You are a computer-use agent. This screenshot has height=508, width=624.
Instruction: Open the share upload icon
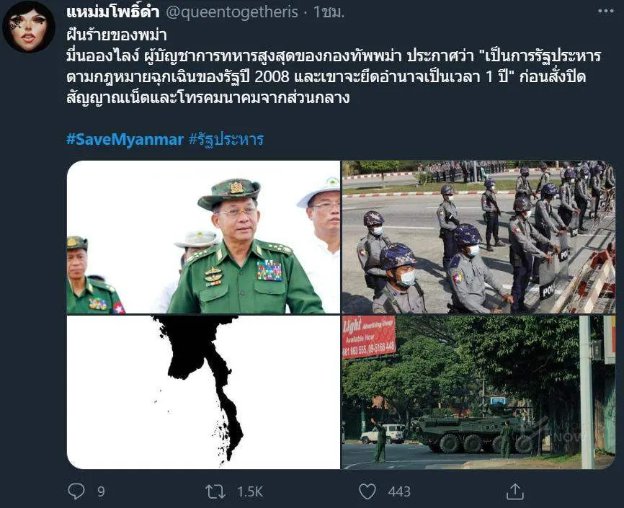514,491
